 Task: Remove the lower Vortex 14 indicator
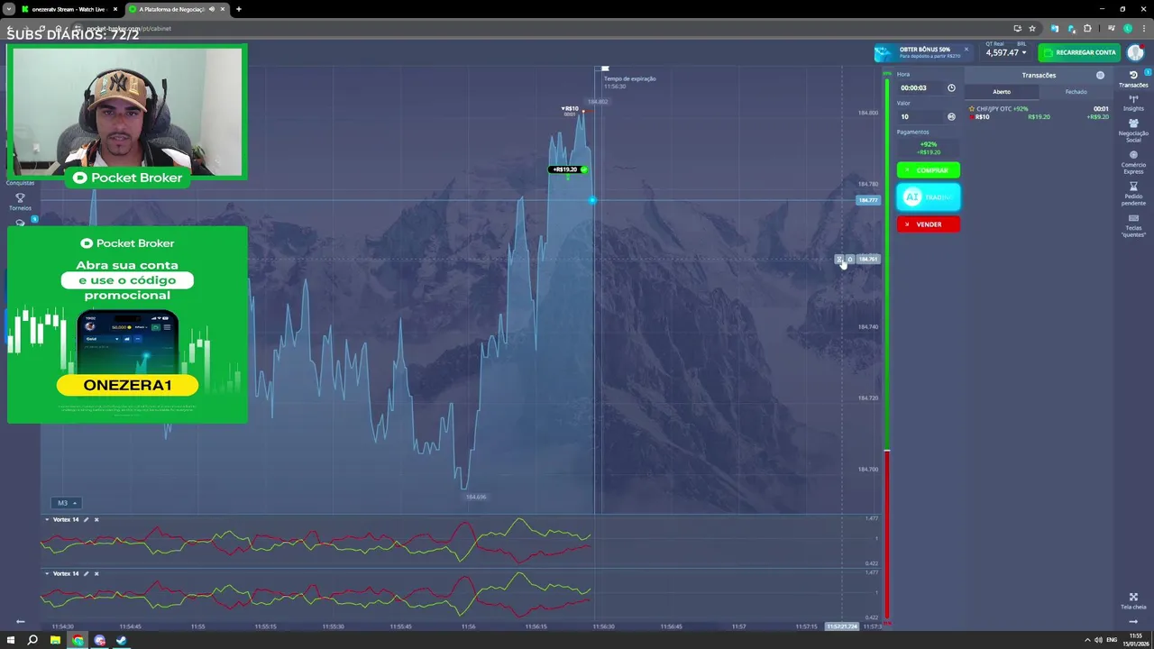(96, 573)
